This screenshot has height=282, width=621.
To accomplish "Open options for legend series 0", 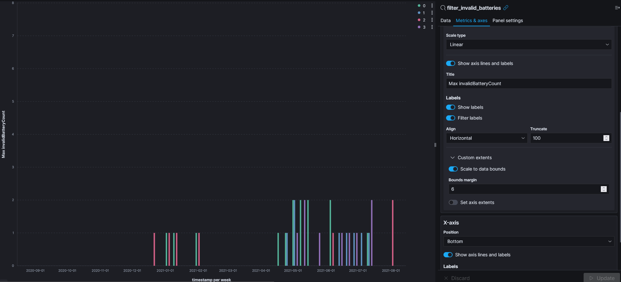I will pos(432,6).
